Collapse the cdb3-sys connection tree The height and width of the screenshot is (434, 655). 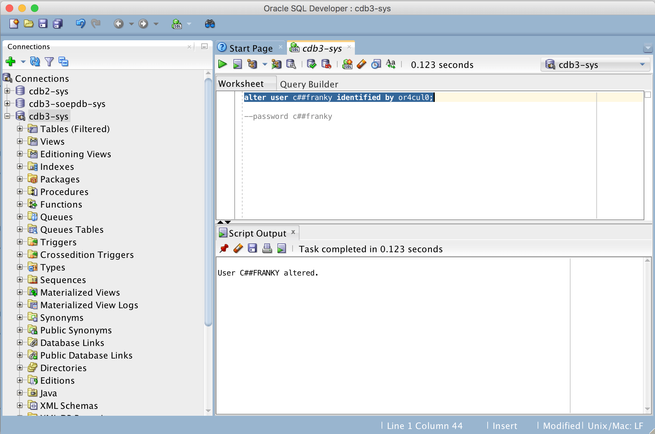8,116
